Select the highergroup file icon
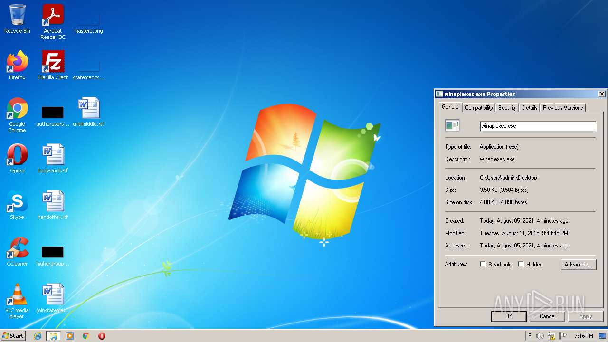This screenshot has height=342, width=608. pos(53,256)
